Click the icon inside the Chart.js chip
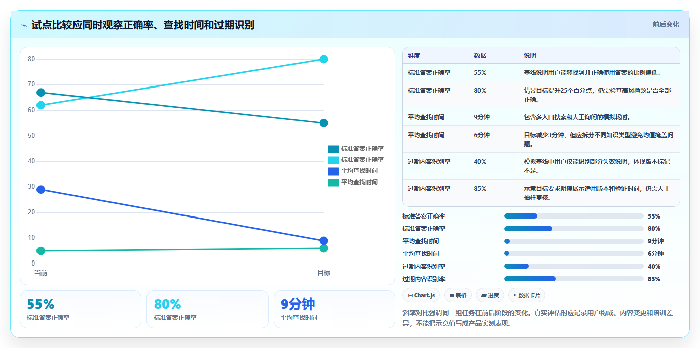Screen dimensions: 700x348 [410, 295]
